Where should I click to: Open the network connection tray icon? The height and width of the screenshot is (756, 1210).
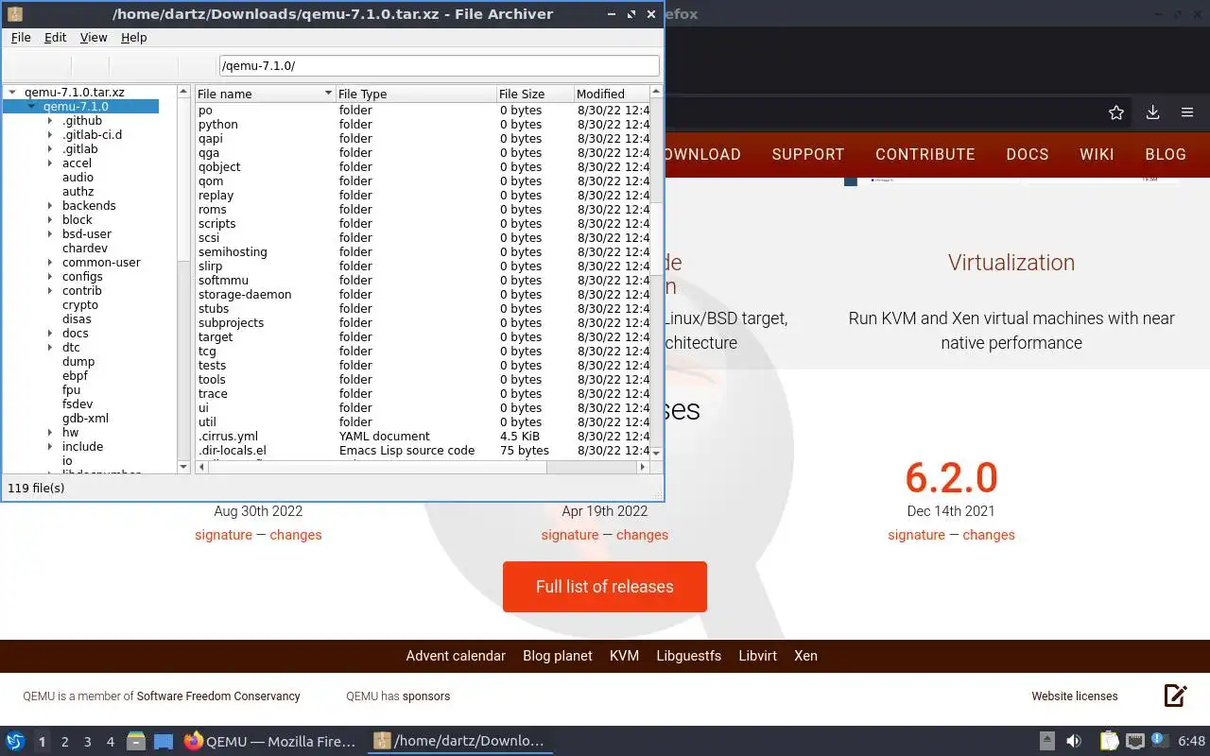coord(1134,741)
